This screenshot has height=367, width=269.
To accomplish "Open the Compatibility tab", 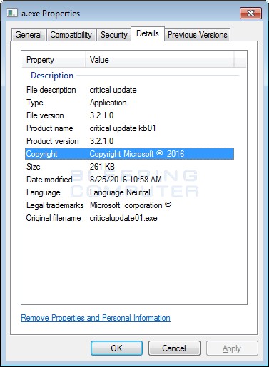I will click(71, 35).
